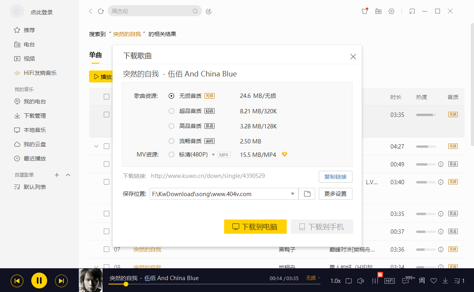This screenshot has width=474, height=292.
Task: Open the lyrics 词 icon in playback bar
Action: (421, 281)
